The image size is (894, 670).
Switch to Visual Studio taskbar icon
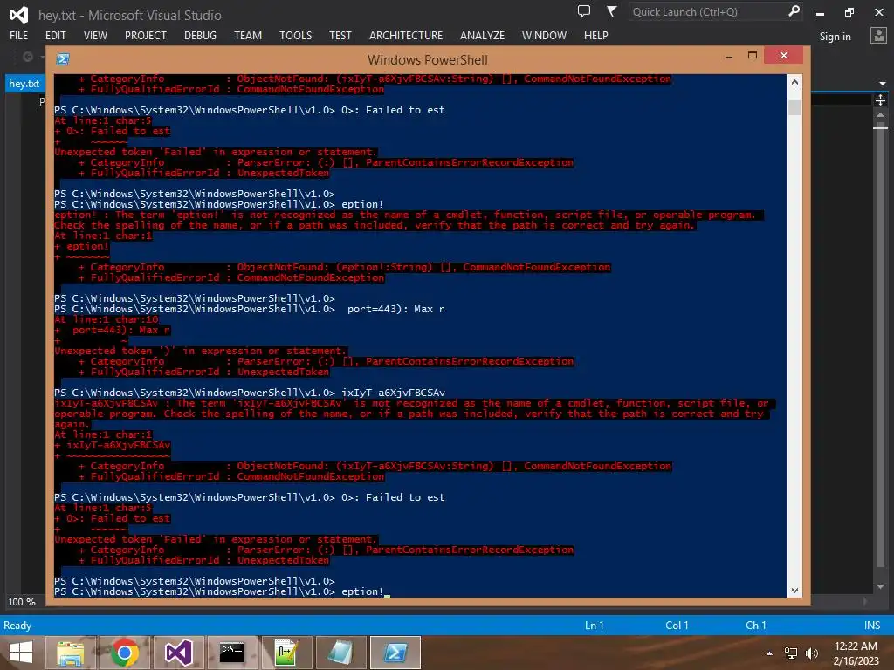pos(178,653)
